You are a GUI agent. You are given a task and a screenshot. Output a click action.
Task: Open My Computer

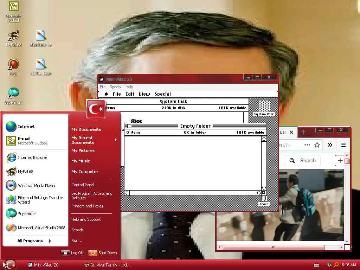(84, 172)
